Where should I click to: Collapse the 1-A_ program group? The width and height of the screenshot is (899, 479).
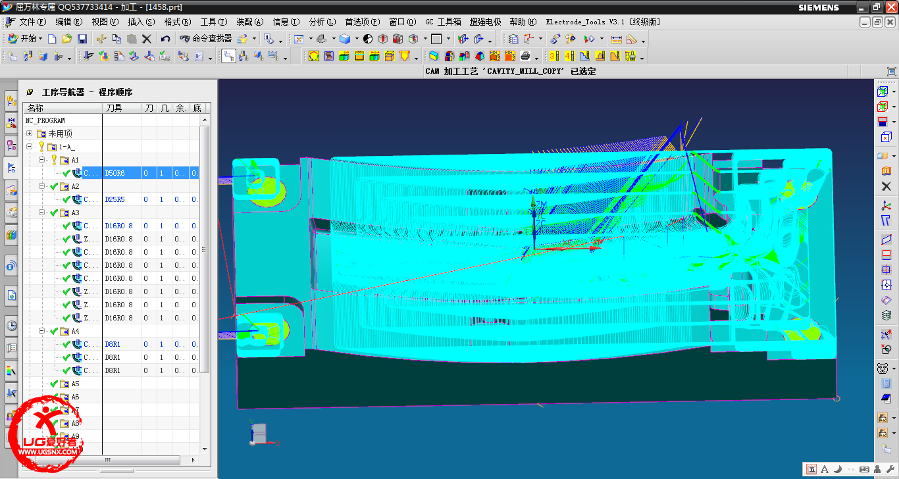[29, 147]
